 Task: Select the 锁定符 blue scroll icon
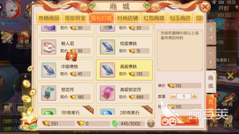[x=49, y=93]
